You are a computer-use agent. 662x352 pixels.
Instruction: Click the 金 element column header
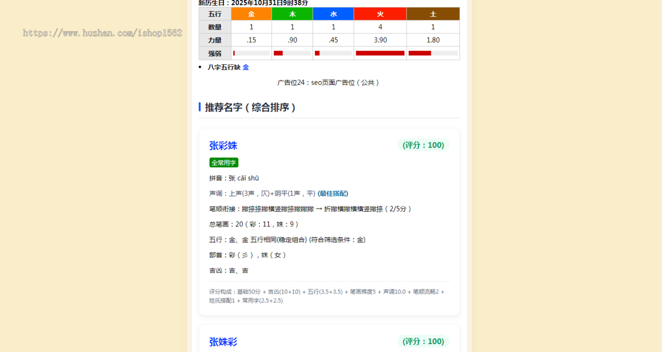click(252, 14)
